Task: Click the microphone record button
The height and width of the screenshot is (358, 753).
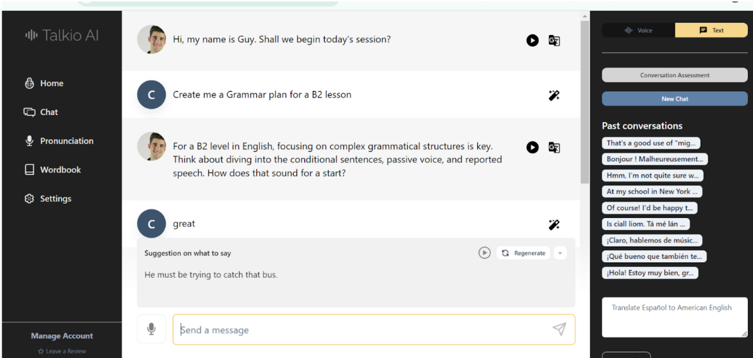Action: (152, 329)
